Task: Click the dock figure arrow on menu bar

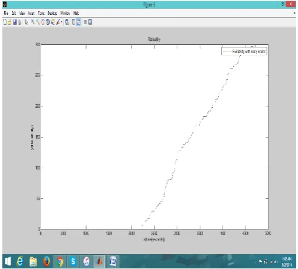Action: point(294,13)
